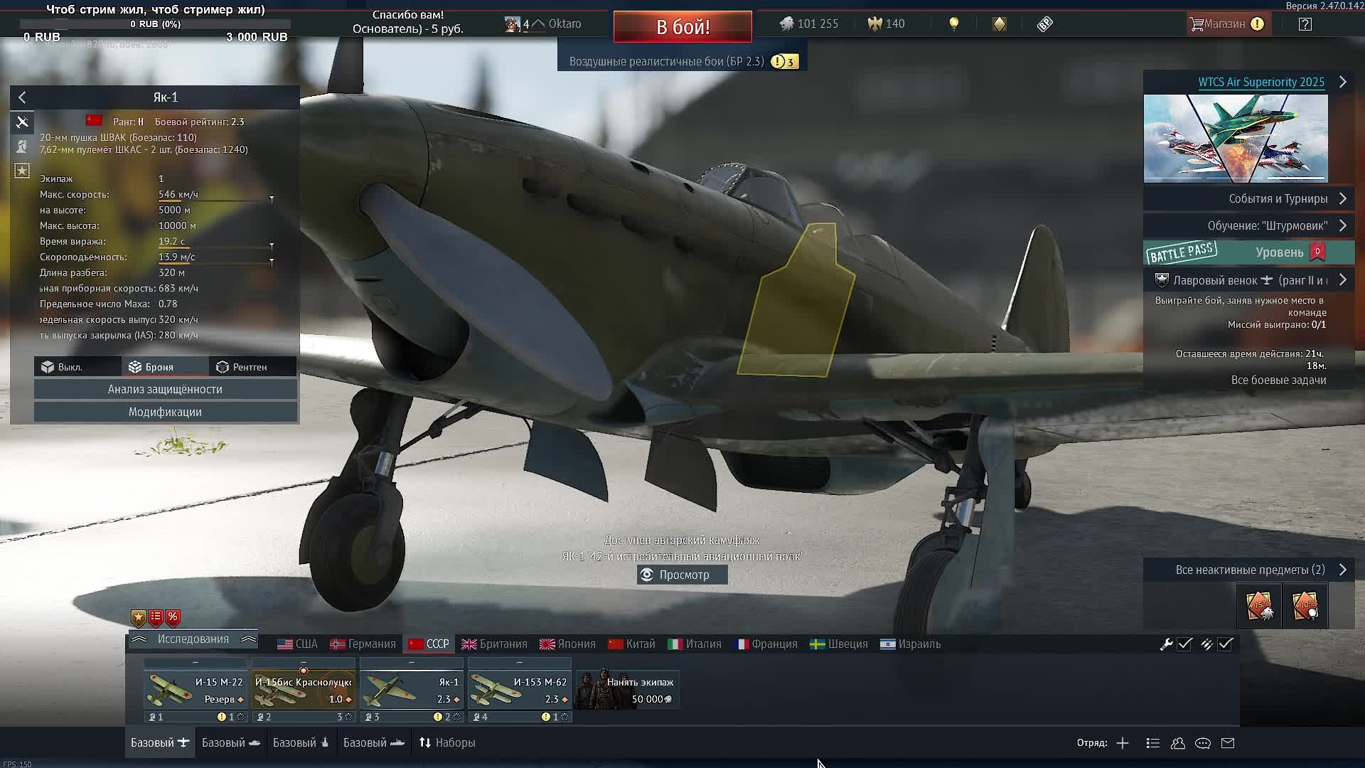Select the second inactive booster item

[x=1305, y=606]
